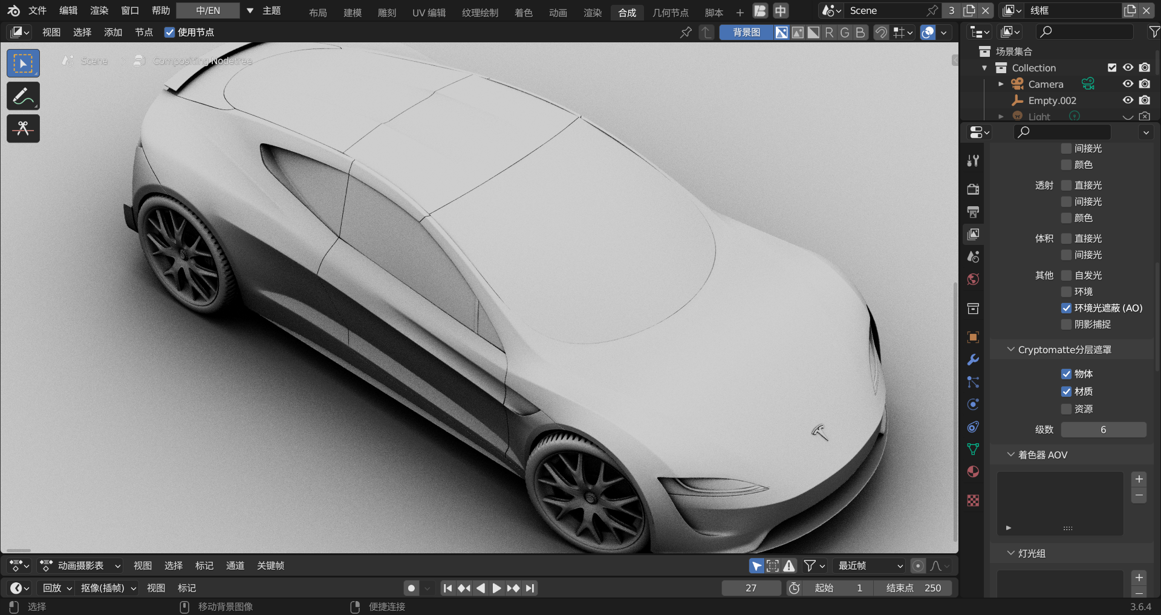
Task: Expand the Camera tree item
Action: [x=1001, y=84]
